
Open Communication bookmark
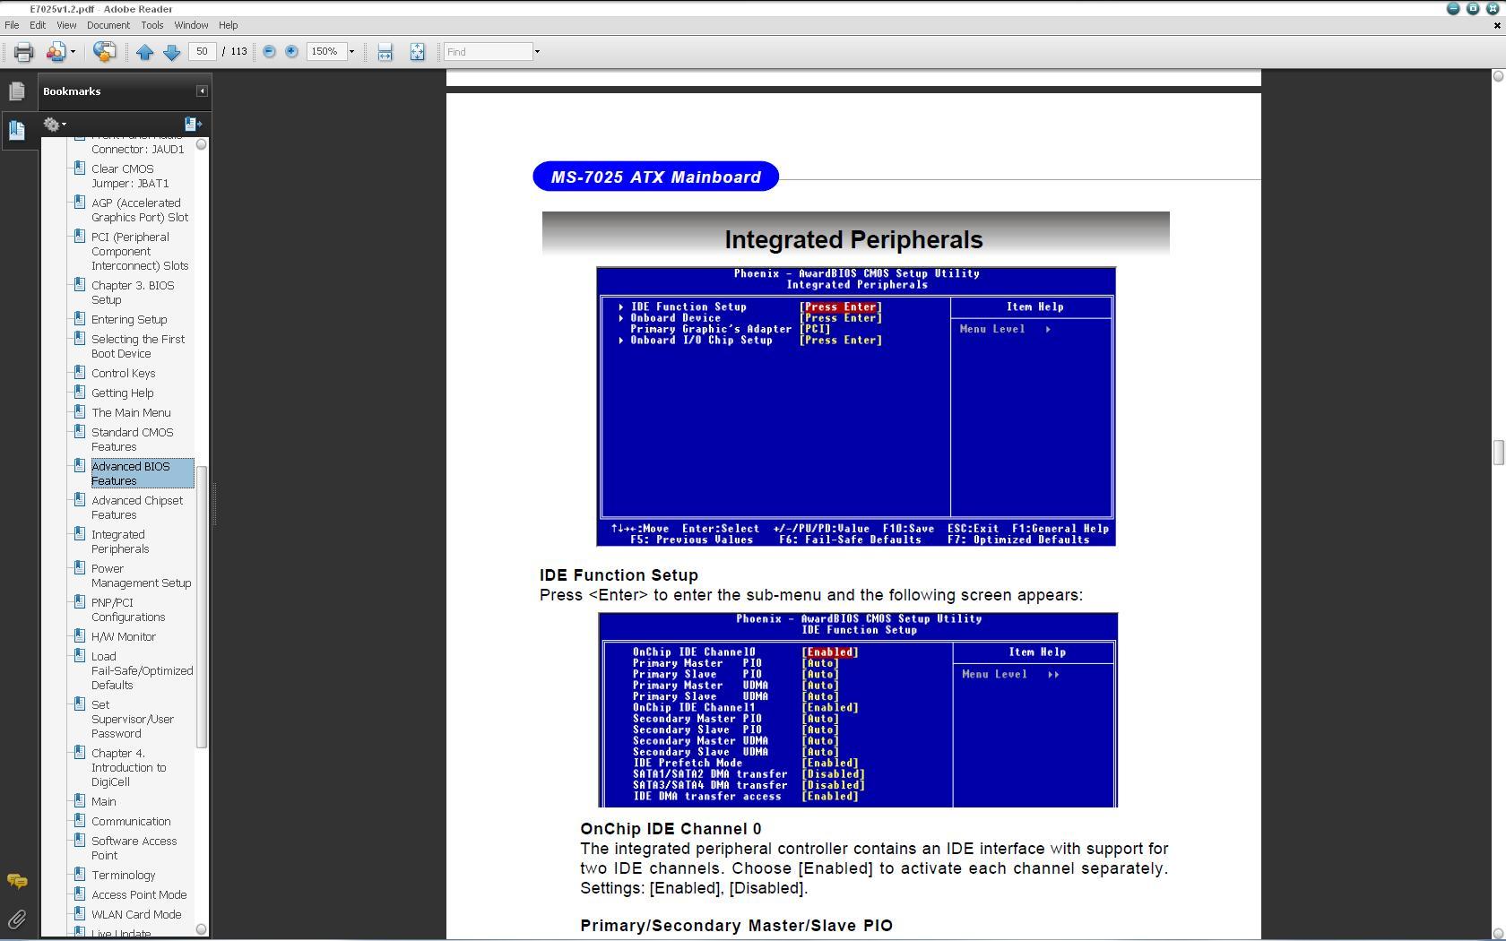pos(131,821)
